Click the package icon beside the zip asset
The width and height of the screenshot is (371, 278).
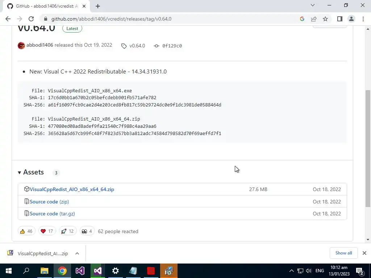26,189
